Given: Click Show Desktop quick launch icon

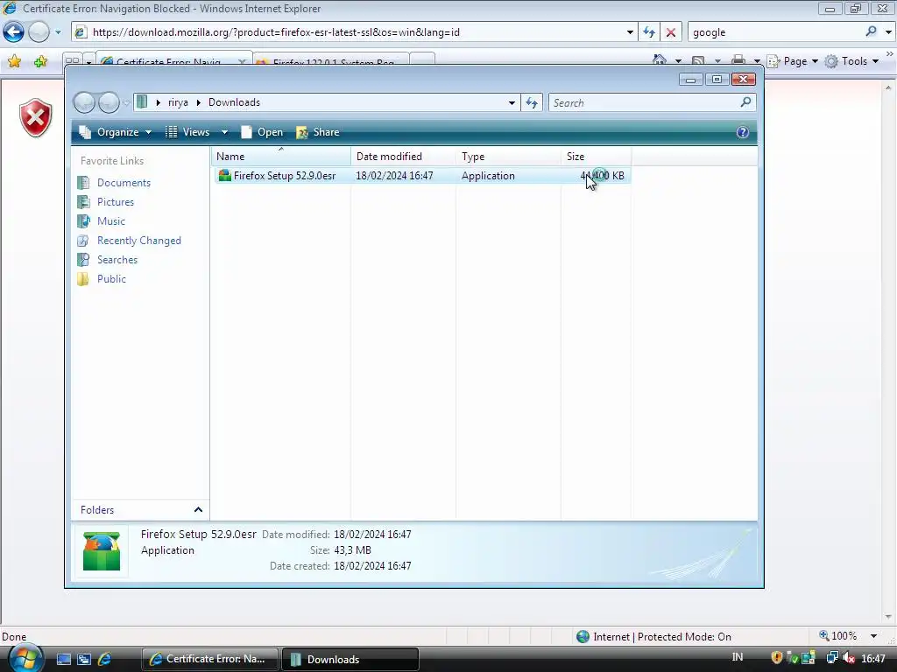Looking at the screenshot, I should pyautogui.click(x=63, y=660).
